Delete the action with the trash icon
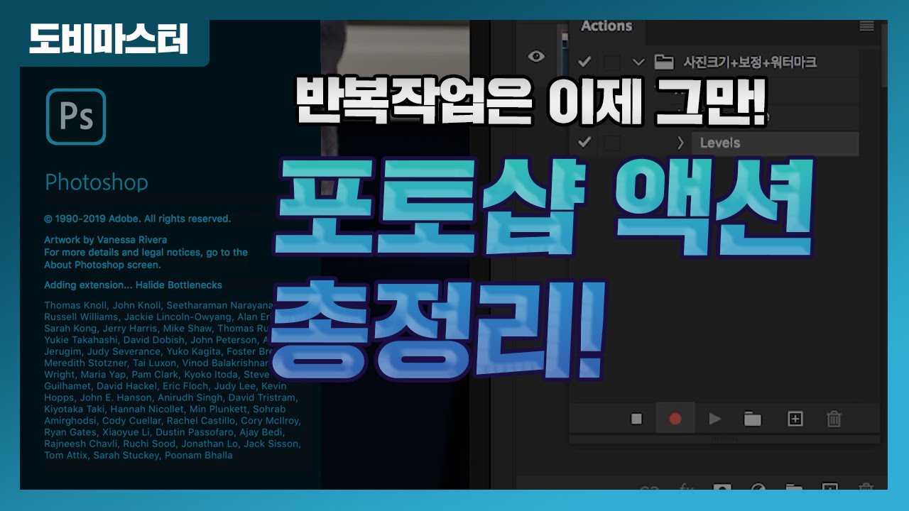 (834, 419)
